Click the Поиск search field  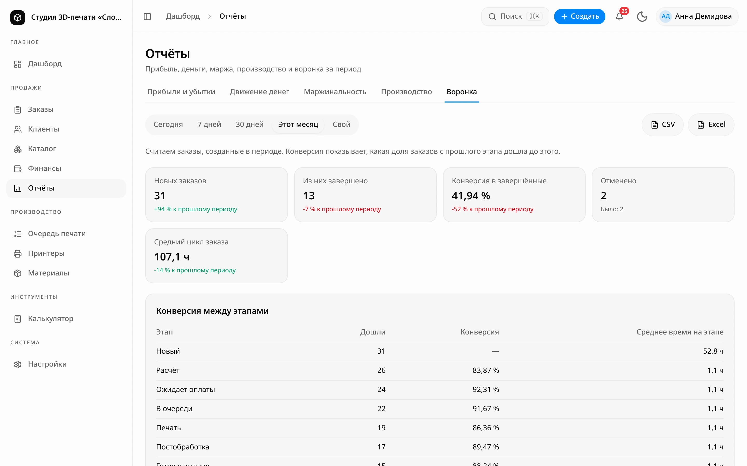click(x=515, y=16)
